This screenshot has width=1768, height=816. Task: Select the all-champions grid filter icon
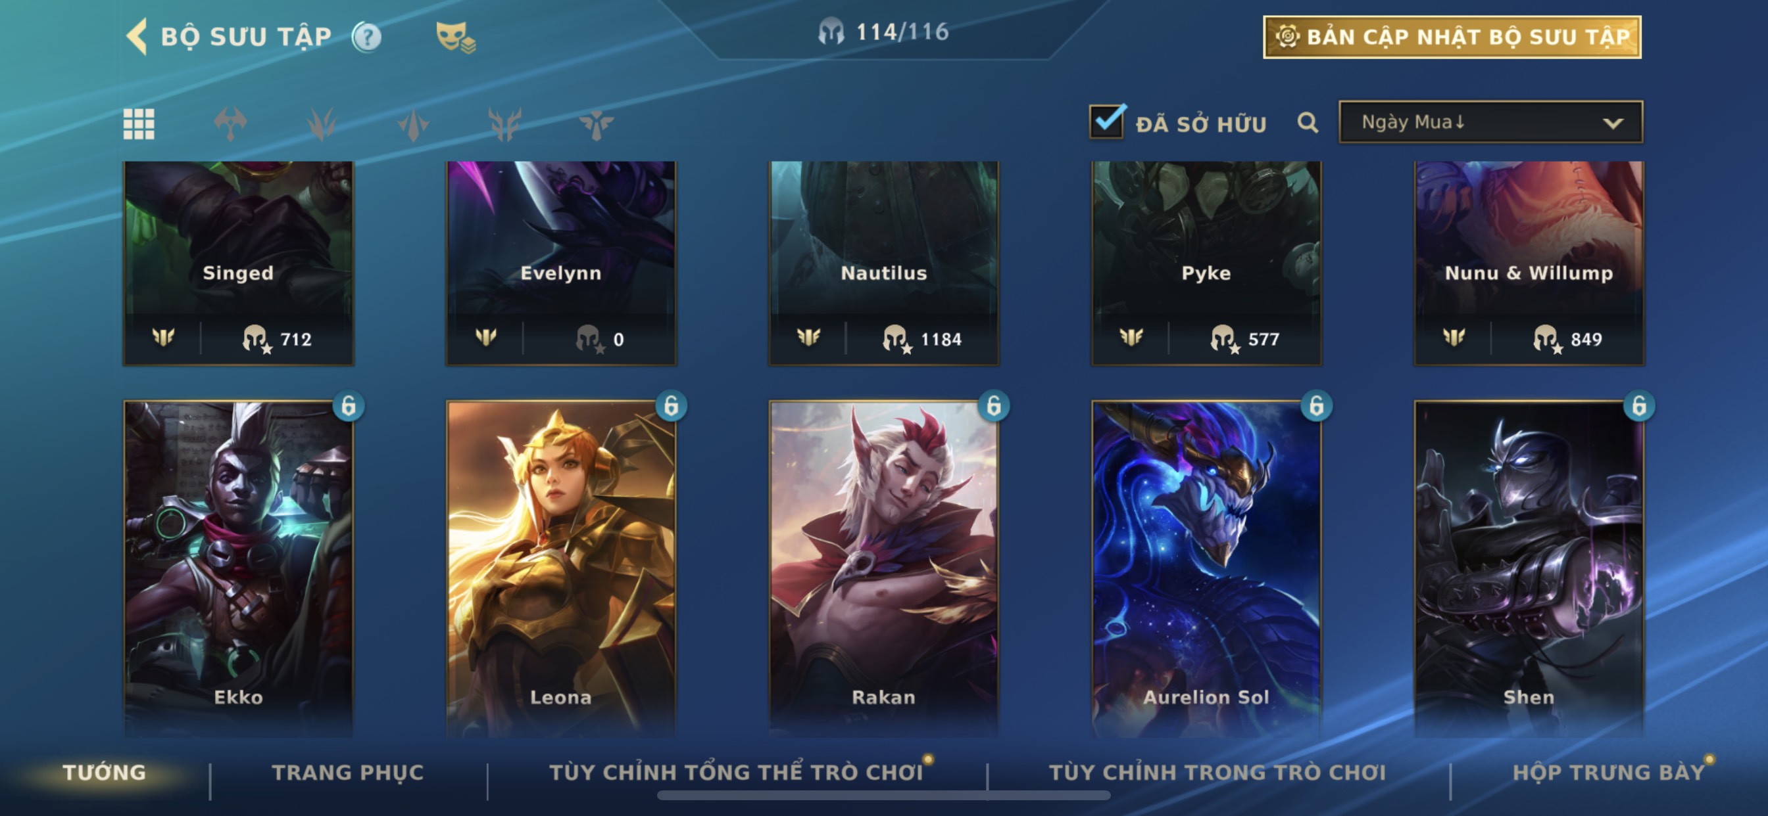click(139, 124)
